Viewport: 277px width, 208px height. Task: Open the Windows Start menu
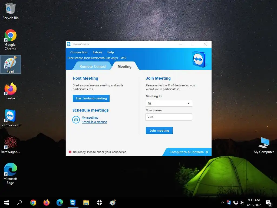[x=6, y=203]
